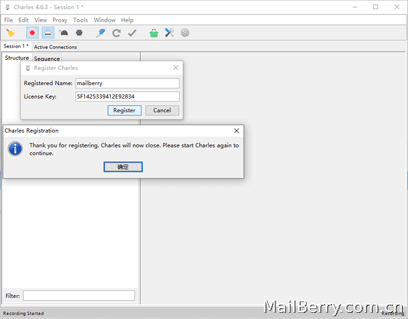Click Register Charles dialog title icon
Screen dimensions: 408x319
coord(28,68)
